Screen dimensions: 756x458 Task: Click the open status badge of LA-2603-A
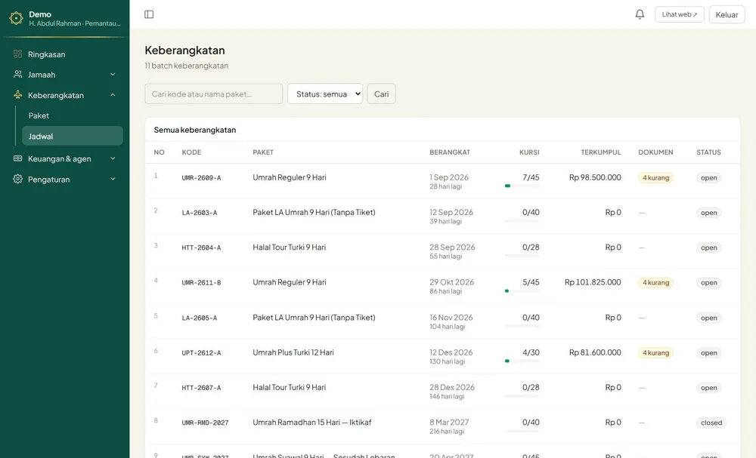tap(709, 213)
